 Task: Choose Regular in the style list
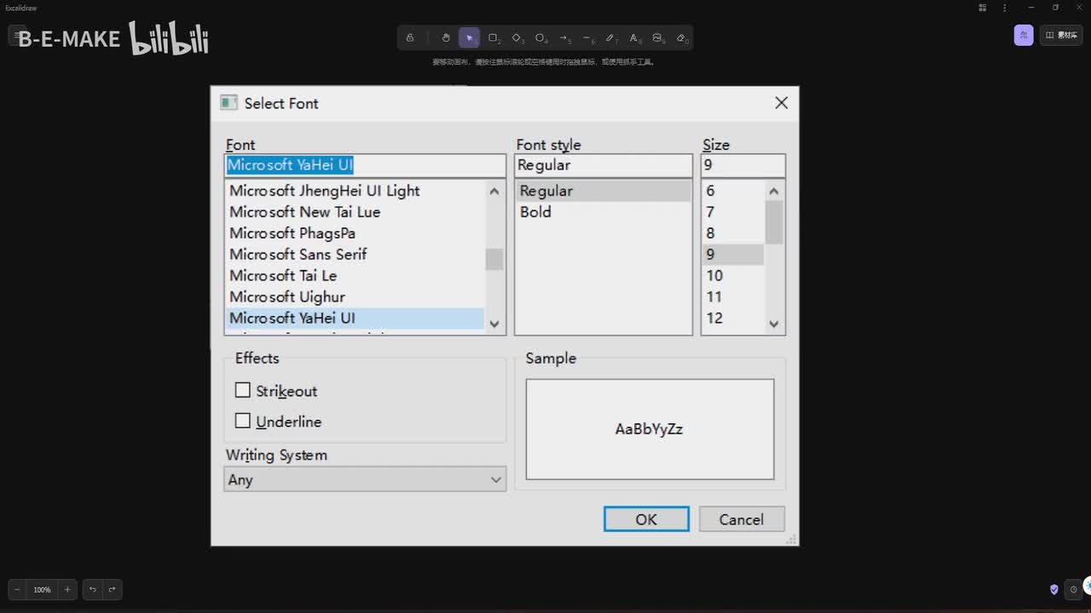coord(603,191)
